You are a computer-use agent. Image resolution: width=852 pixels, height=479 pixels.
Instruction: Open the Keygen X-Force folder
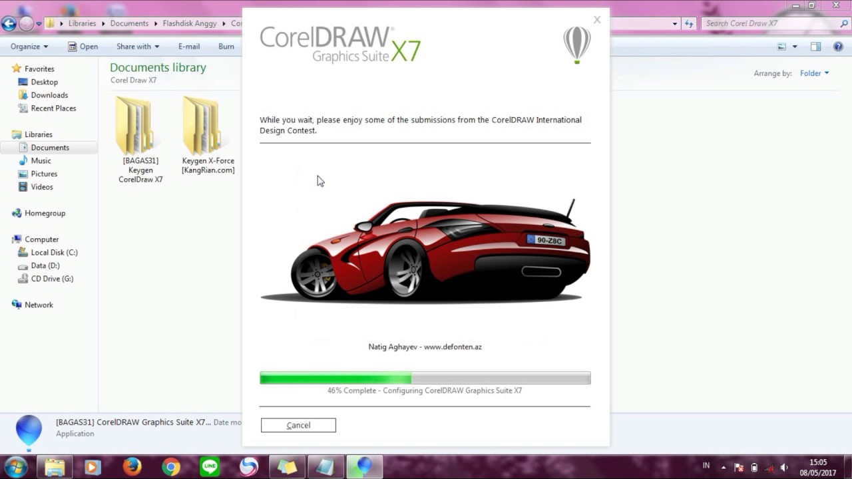click(208, 136)
